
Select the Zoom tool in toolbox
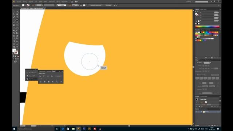coord(17,47)
